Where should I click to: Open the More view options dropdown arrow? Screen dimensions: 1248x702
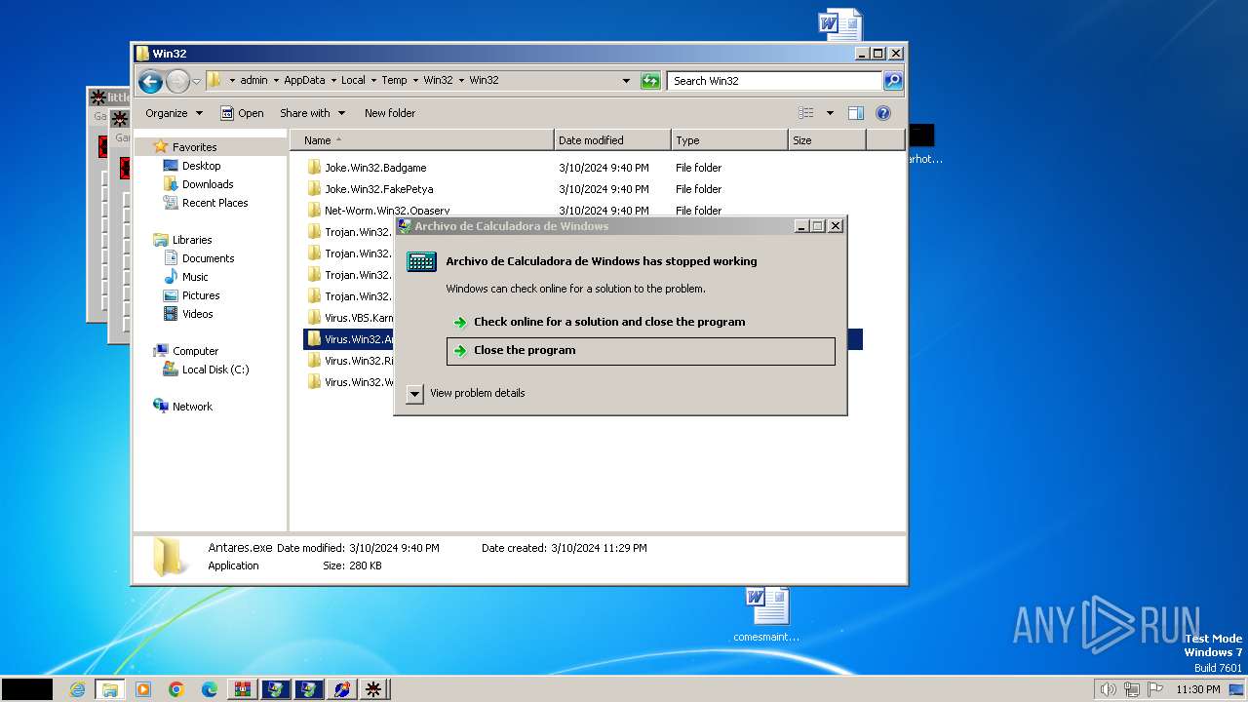pyautogui.click(x=830, y=113)
